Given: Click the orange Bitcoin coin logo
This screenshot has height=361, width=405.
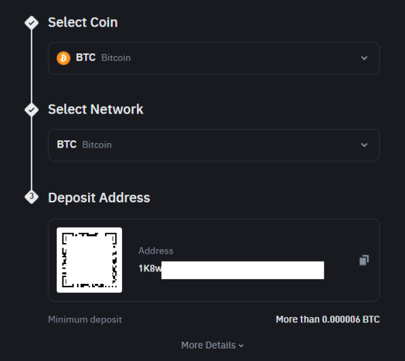Looking at the screenshot, I should [64, 58].
